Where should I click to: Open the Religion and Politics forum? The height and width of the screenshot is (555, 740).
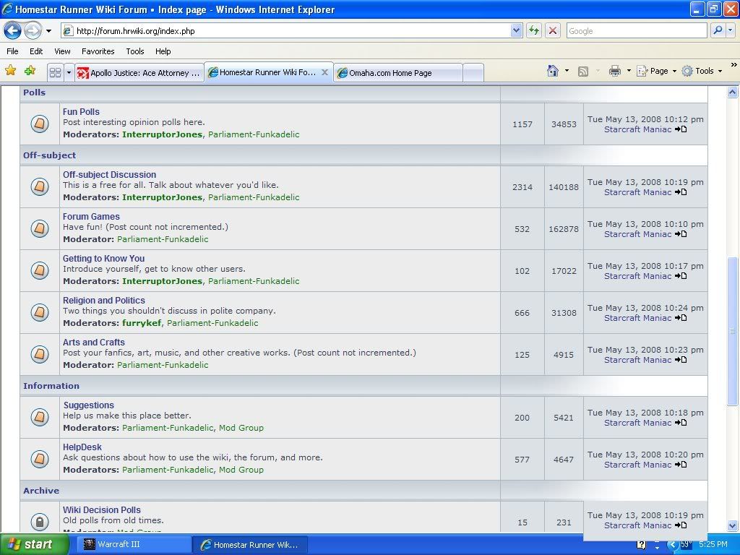coord(103,301)
